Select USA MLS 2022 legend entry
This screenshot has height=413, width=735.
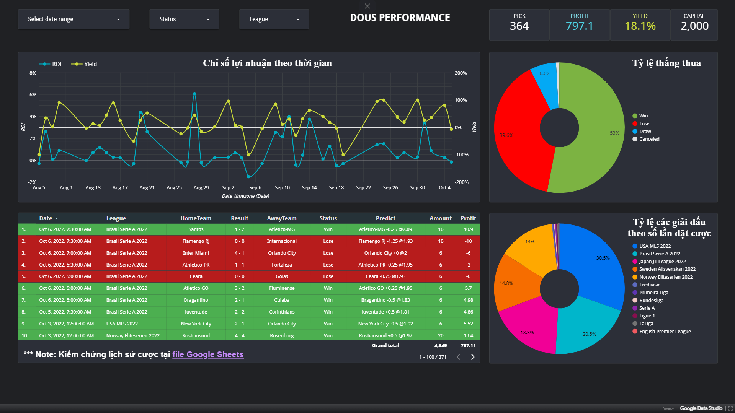652,246
